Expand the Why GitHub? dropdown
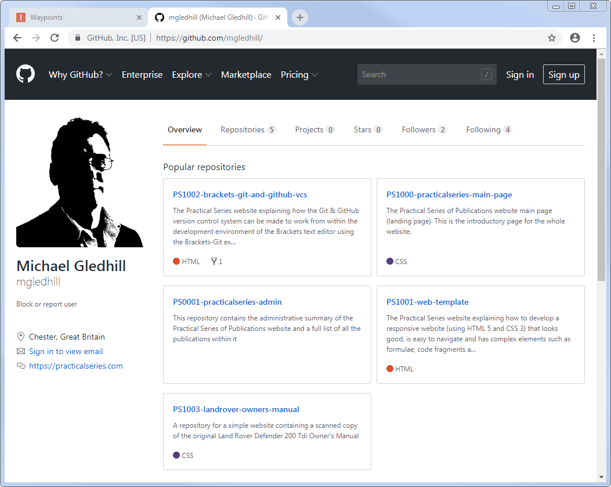Screen dimensions: 611x487 pyautogui.click(x=80, y=74)
